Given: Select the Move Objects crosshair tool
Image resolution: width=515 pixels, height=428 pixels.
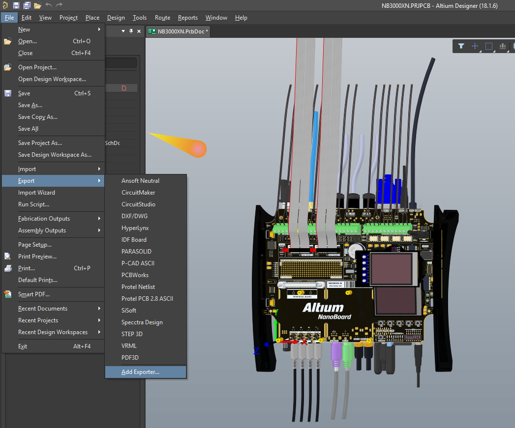Looking at the screenshot, I should [475, 46].
